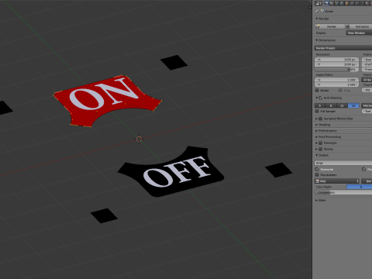372x279 pixels.
Task: Click the resolution percentage slider
Action: pyautogui.click(x=336, y=69)
